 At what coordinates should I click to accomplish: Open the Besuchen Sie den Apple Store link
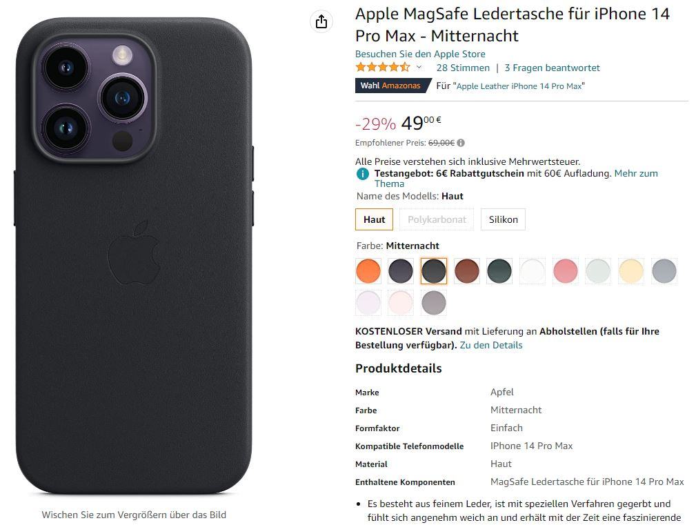point(420,54)
